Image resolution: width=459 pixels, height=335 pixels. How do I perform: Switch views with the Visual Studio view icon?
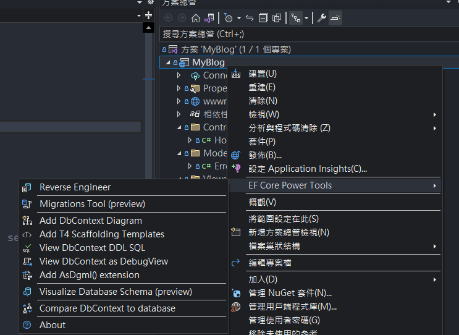209,18
